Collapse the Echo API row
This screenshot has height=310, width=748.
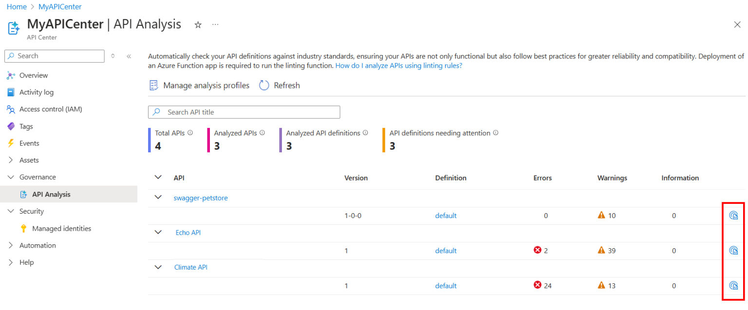(x=158, y=232)
